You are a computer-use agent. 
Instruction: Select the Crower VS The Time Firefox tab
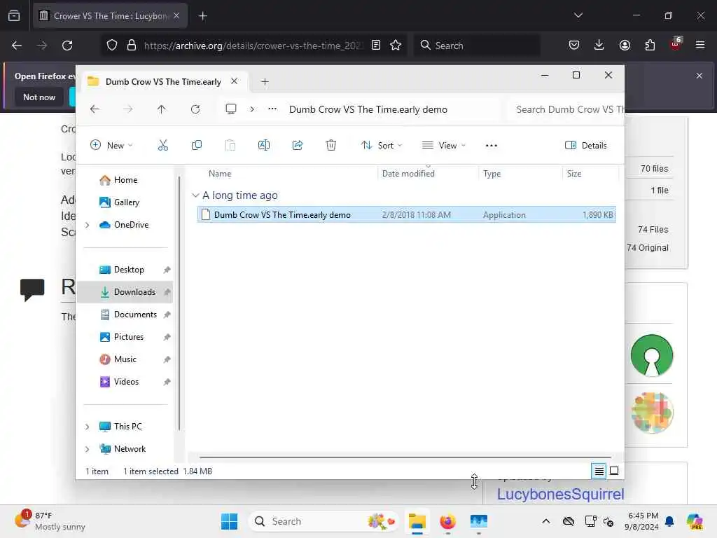coord(110,15)
